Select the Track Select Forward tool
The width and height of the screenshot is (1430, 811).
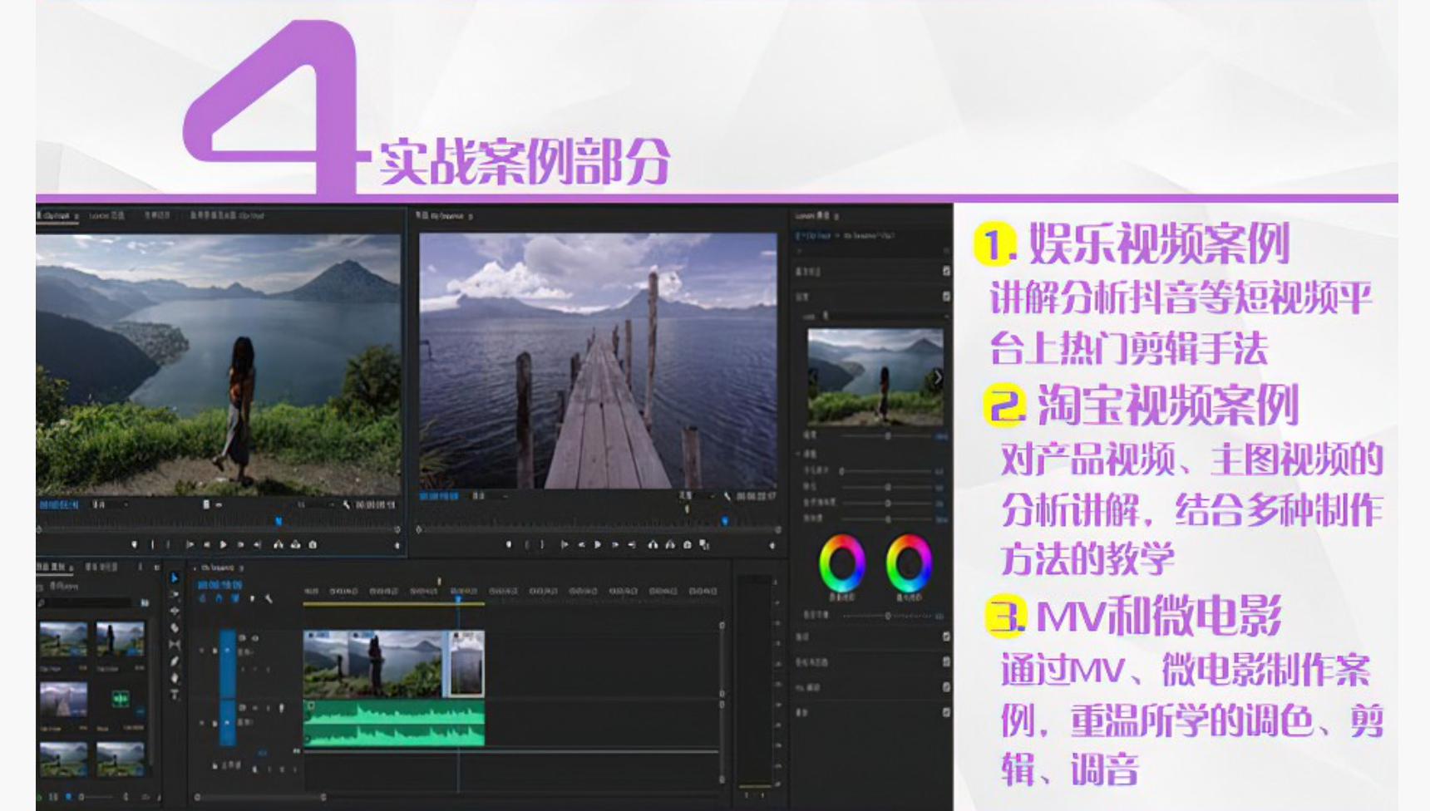click(175, 594)
